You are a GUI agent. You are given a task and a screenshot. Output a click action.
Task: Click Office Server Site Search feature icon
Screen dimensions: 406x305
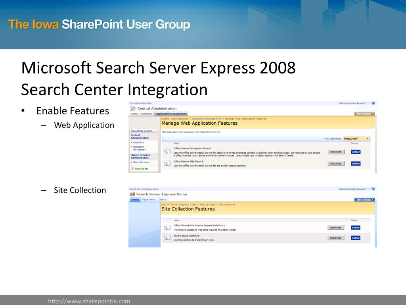tap(167, 163)
